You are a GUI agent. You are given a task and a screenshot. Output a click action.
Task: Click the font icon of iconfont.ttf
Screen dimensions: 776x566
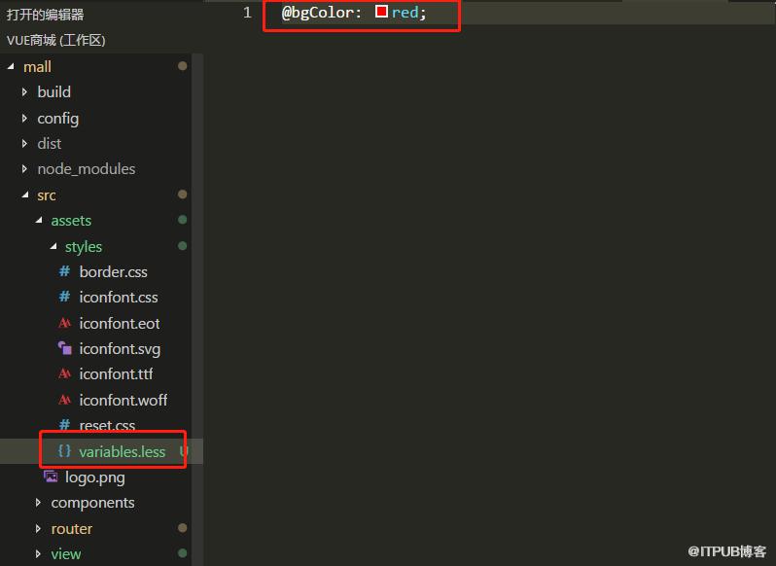[x=64, y=373]
